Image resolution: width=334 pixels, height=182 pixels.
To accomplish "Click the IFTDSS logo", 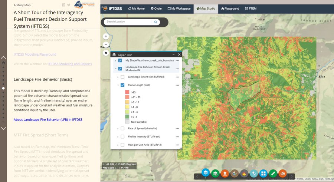I will coord(112,9).
